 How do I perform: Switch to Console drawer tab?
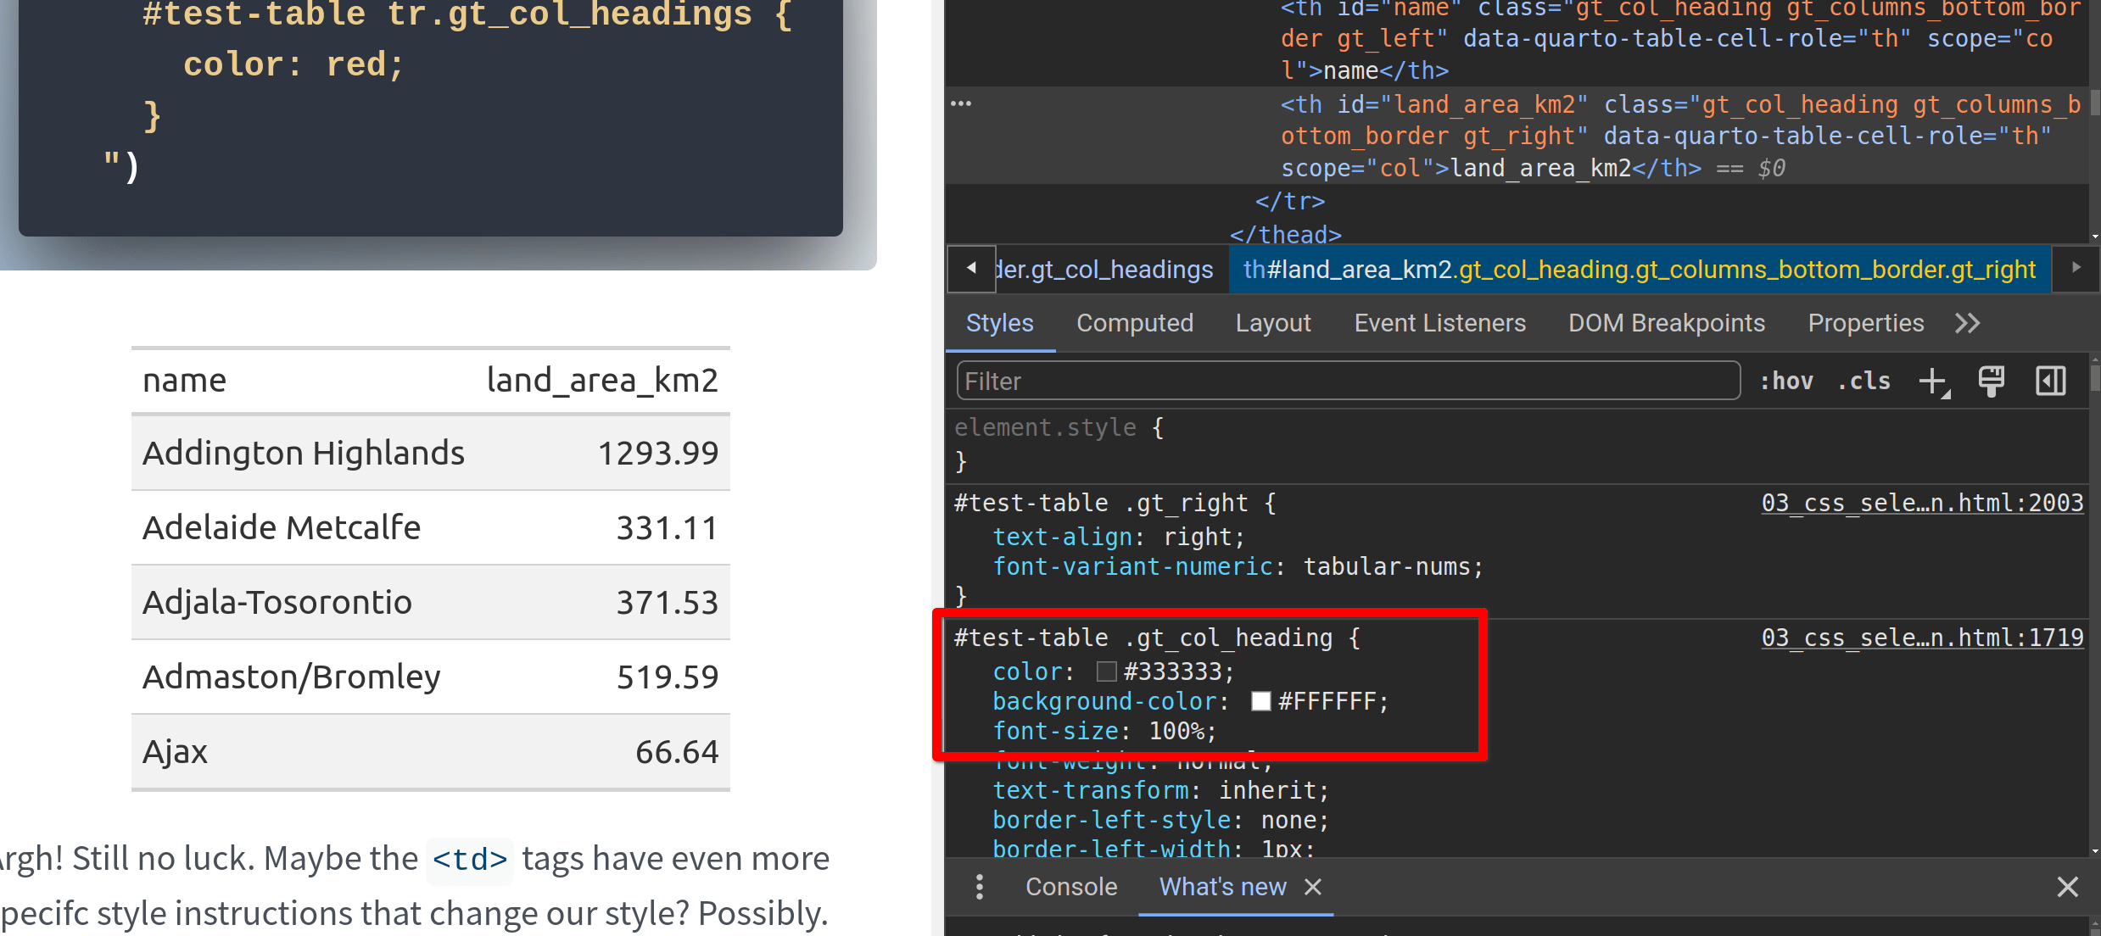[1071, 887]
